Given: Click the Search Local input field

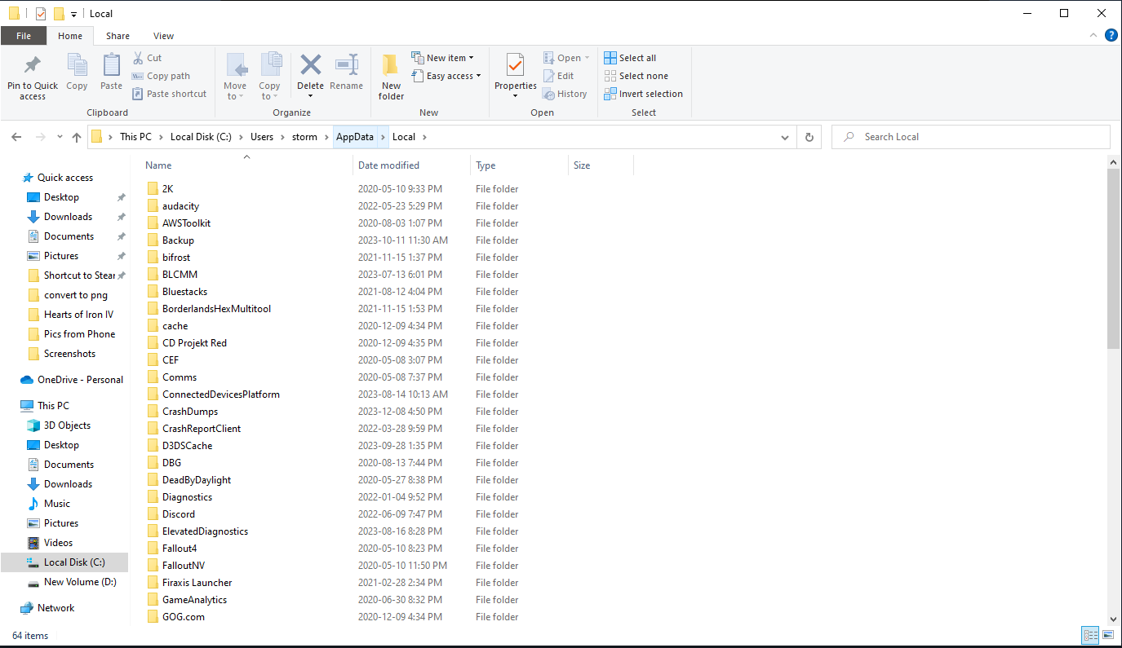Looking at the screenshot, I should click(x=971, y=137).
